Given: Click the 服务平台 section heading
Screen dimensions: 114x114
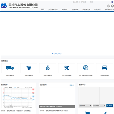Looking at the screenshot, I should pyautogui.click(x=82, y=85).
